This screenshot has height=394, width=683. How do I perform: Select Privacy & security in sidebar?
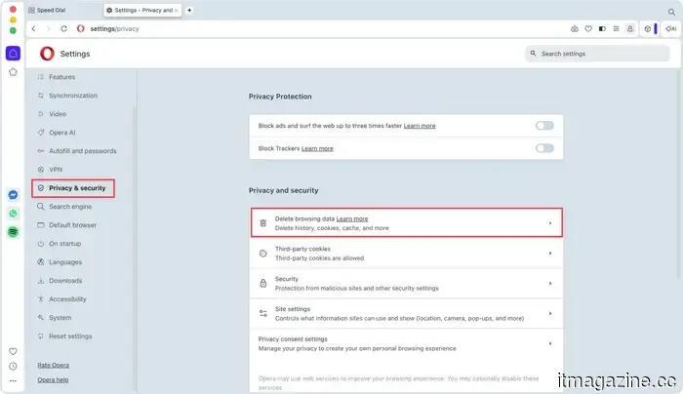click(73, 188)
